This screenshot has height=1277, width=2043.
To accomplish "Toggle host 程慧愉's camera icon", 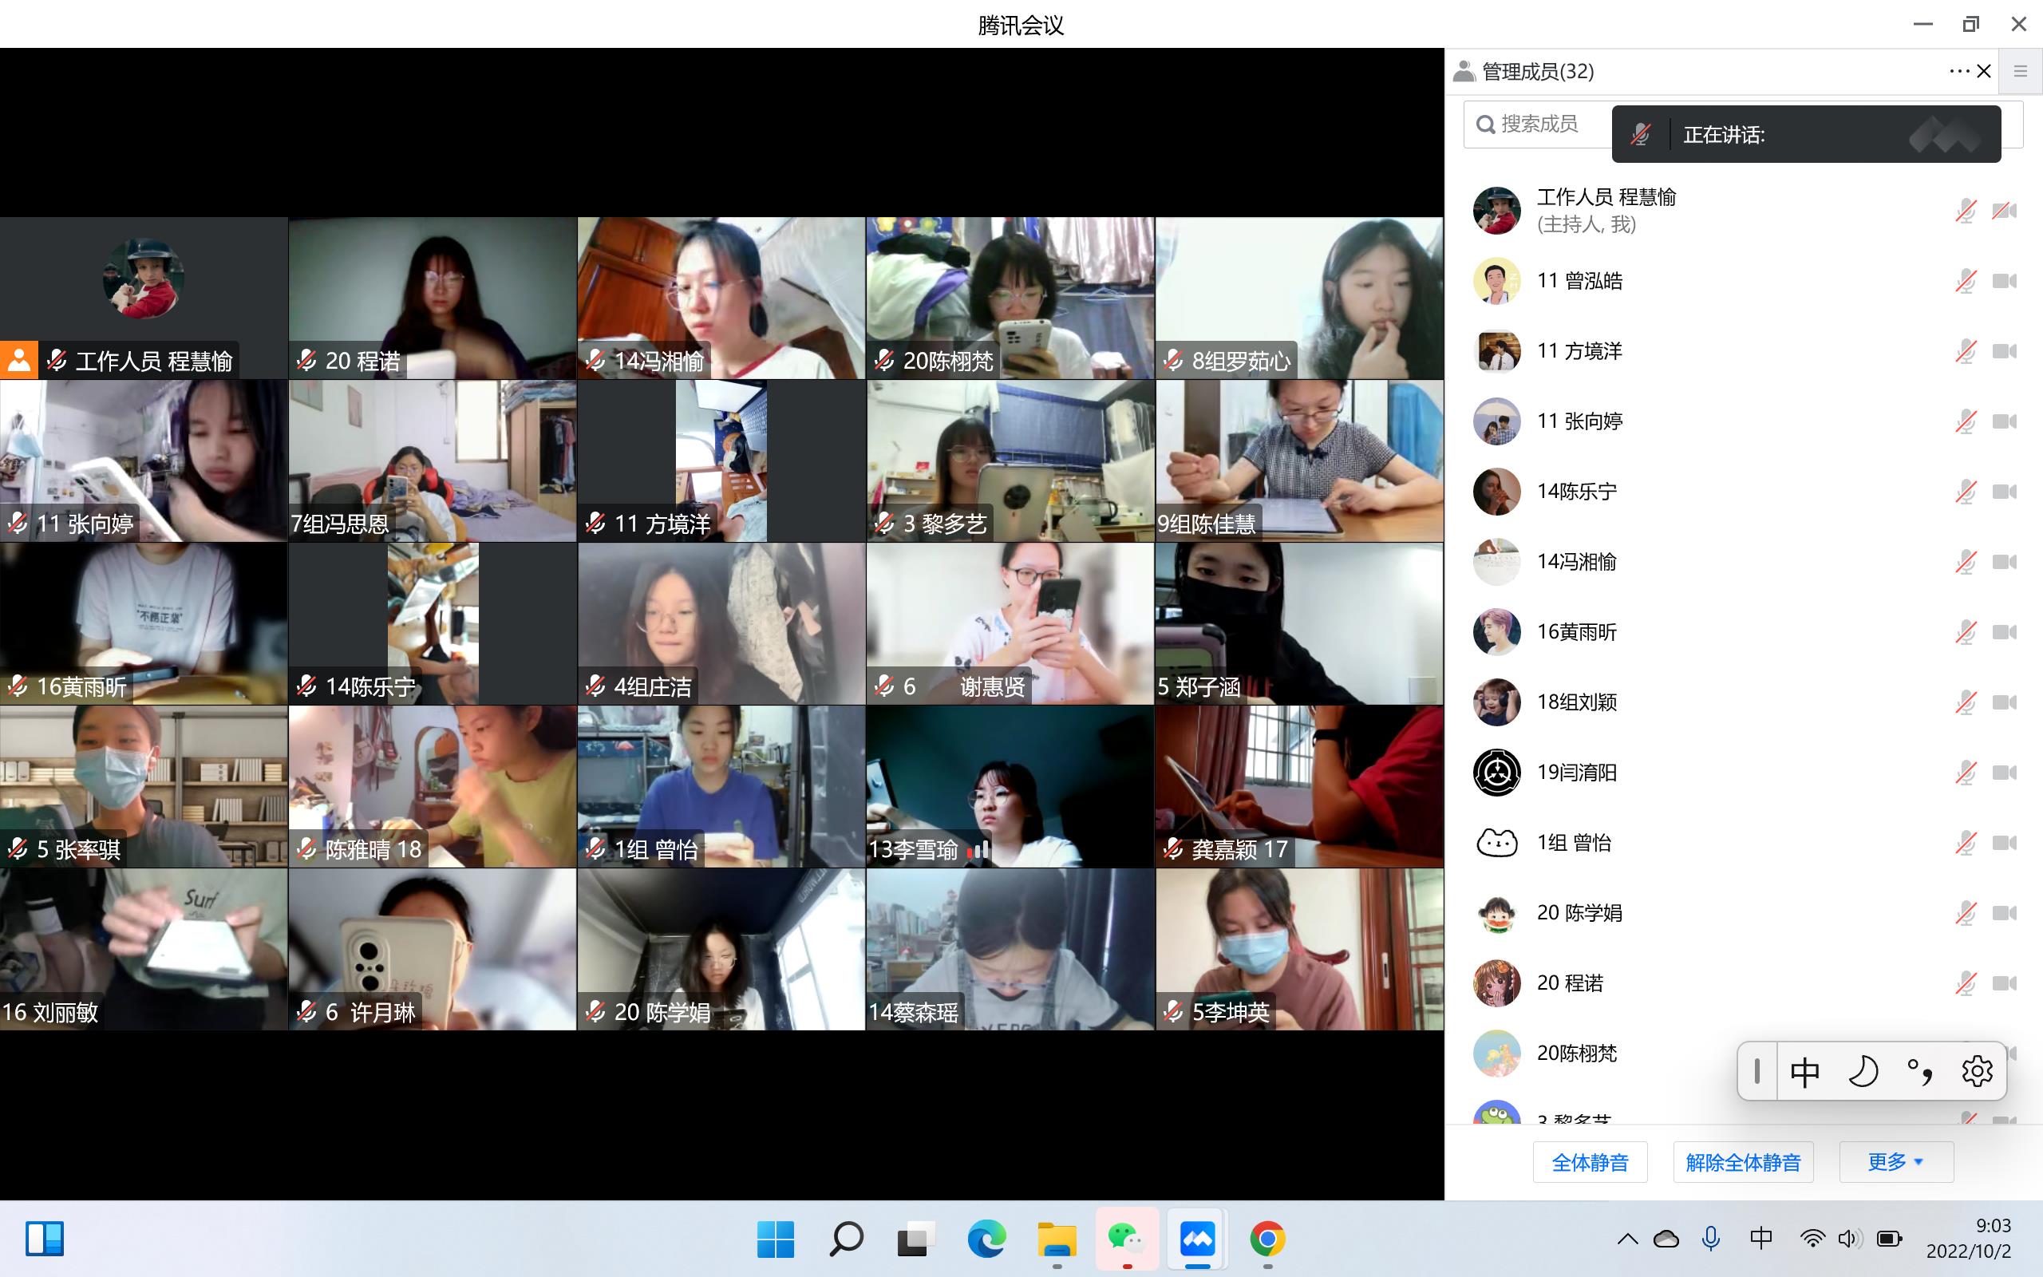I will (2004, 212).
